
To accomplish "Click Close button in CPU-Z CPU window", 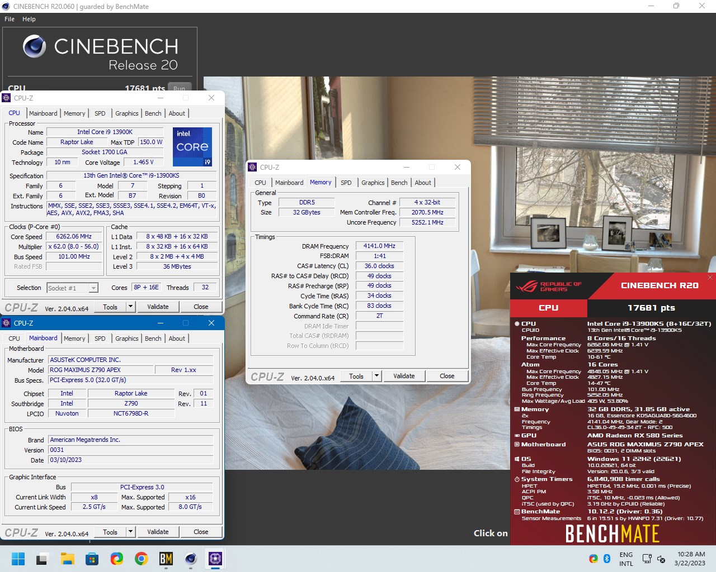I will coord(201,307).
